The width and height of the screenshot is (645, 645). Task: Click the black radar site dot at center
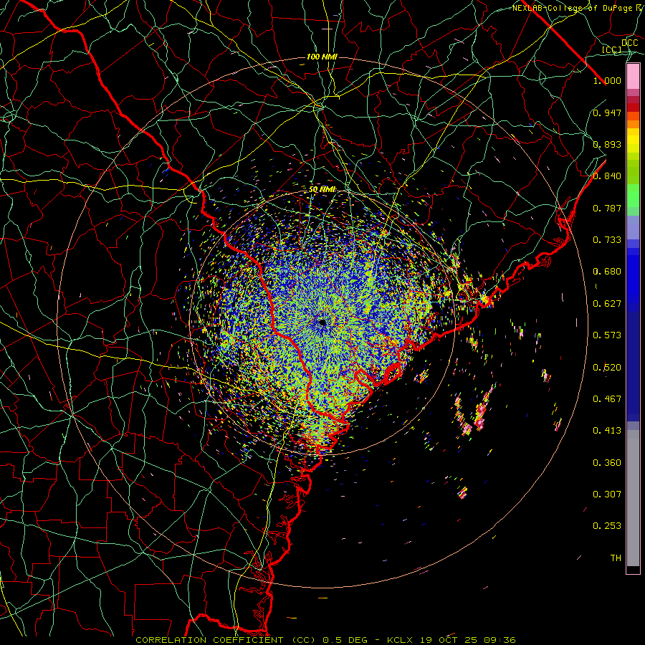pos(322,323)
